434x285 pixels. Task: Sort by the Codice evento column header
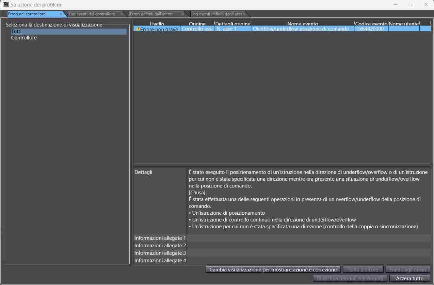point(371,24)
